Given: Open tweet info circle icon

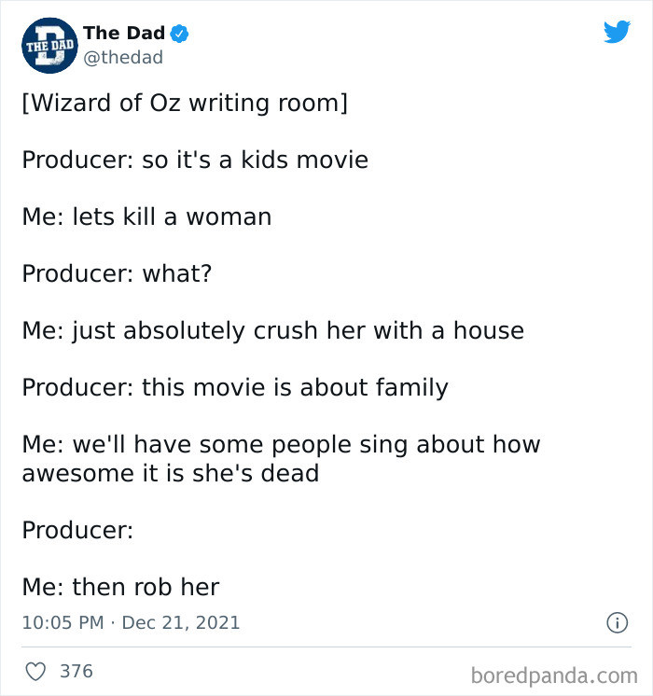Looking at the screenshot, I should 617,622.
